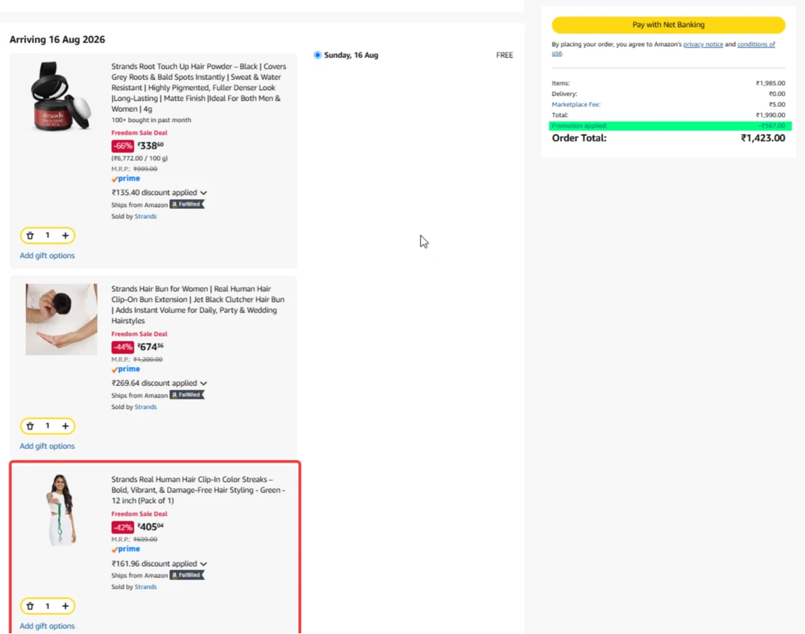Add one more Hair Bun for Women
This screenshot has height=634, width=805.
click(65, 426)
